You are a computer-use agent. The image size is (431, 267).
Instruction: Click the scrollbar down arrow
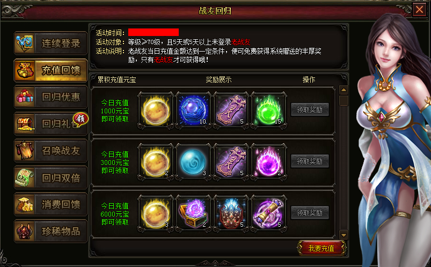coord(344,235)
